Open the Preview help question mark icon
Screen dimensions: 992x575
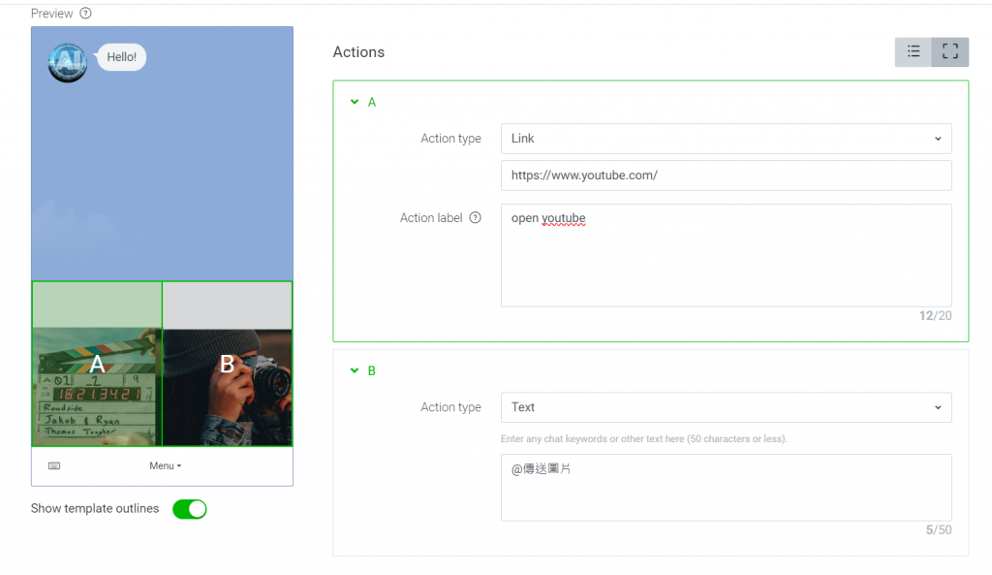85,14
